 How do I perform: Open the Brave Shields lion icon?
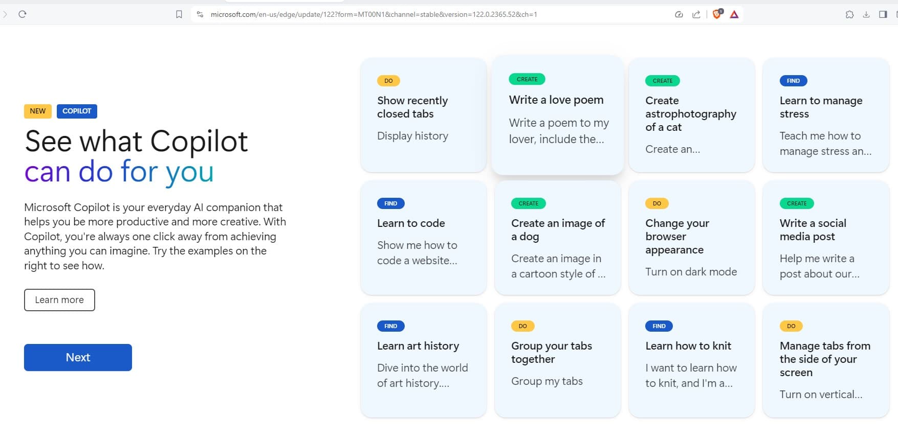717,14
